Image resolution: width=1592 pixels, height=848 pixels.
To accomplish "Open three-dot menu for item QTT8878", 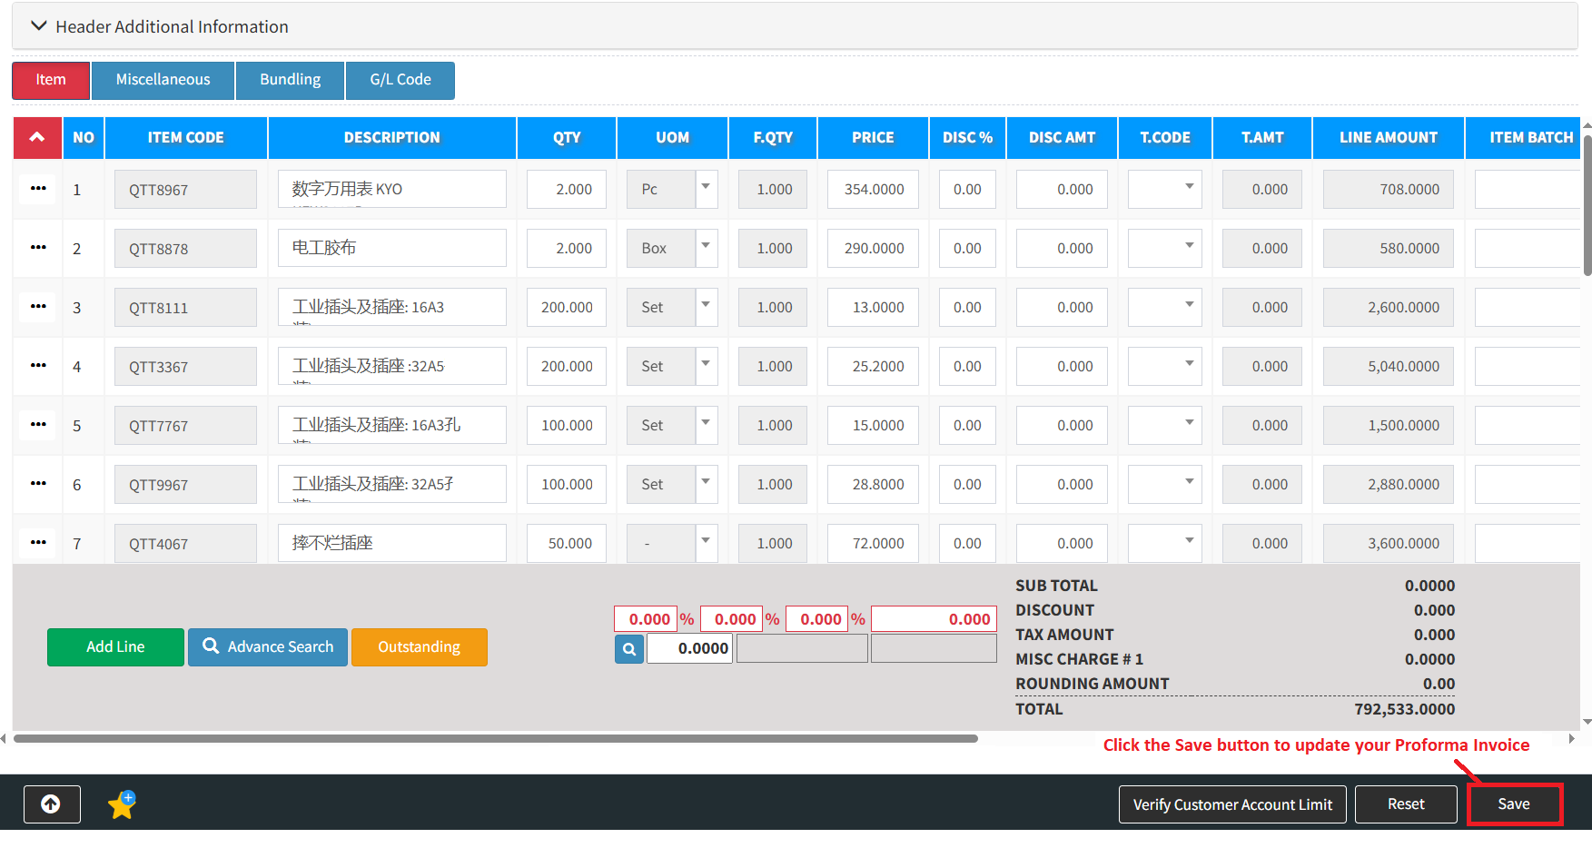I will (x=38, y=248).
